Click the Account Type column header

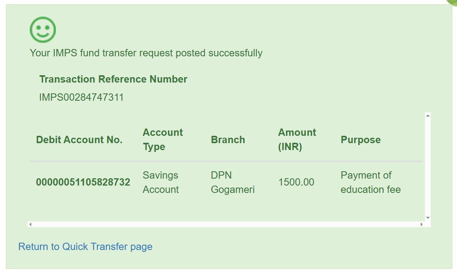click(162, 140)
